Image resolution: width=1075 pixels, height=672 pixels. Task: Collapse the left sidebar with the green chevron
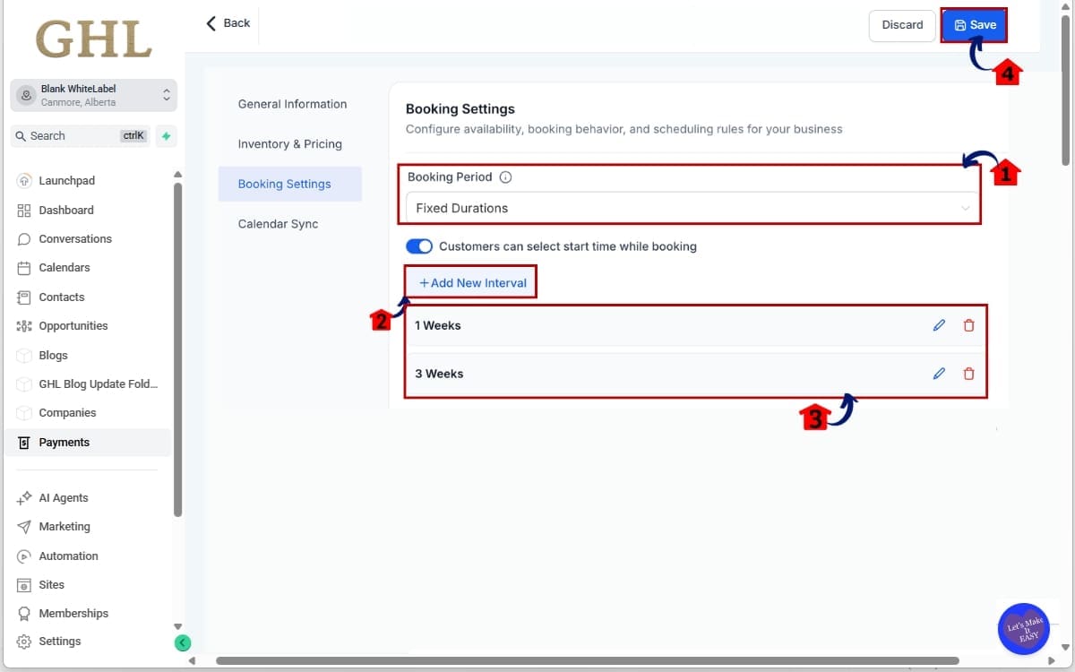pos(183,642)
